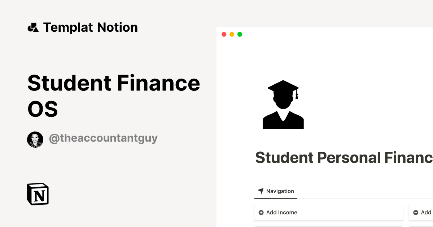433x227 pixels.
Task: Select the "Student Finance OS" title
Action: (113, 96)
